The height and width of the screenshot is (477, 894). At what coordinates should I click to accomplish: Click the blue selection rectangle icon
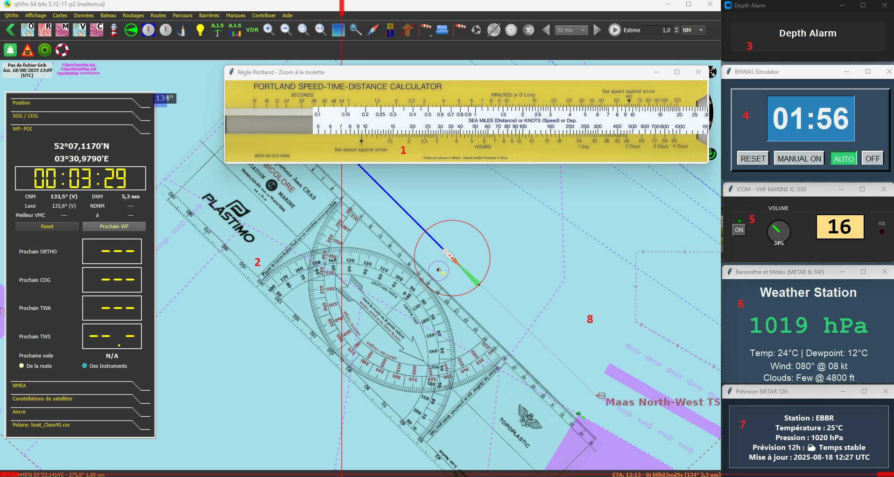(x=338, y=30)
